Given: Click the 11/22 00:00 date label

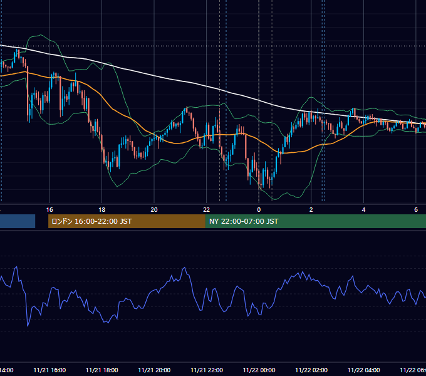Looking at the screenshot, I should 259,370.
